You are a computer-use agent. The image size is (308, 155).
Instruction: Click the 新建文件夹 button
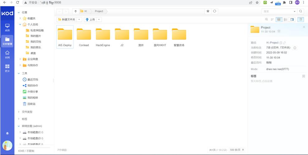click(66, 20)
